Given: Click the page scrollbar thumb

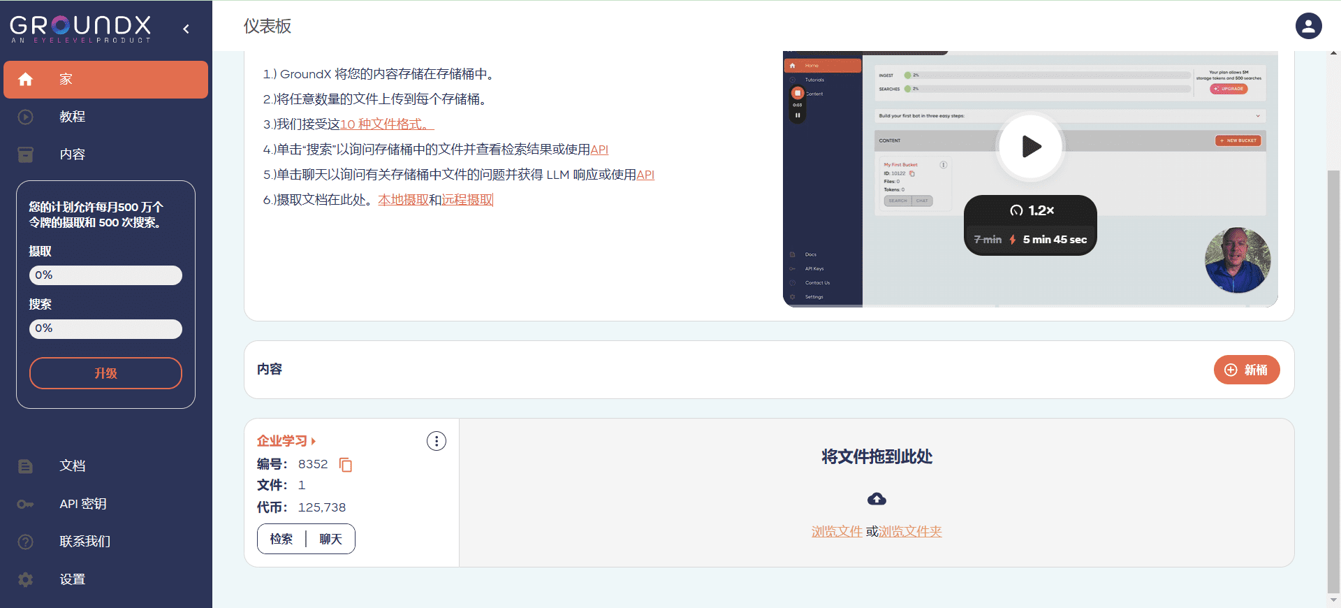Looking at the screenshot, I should (1333, 381).
